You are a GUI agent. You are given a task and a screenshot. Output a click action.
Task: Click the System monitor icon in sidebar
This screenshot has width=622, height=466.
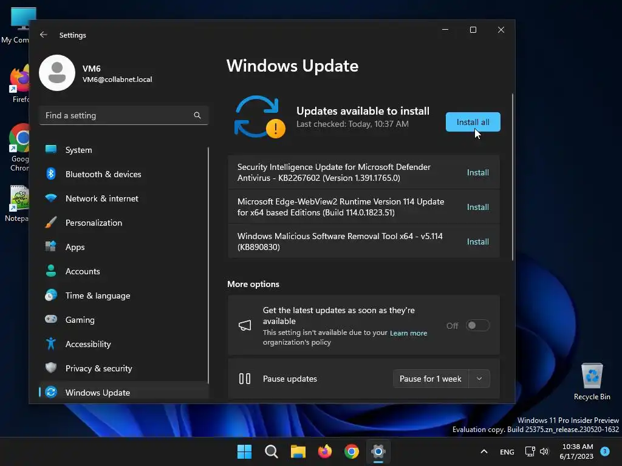click(x=51, y=149)
